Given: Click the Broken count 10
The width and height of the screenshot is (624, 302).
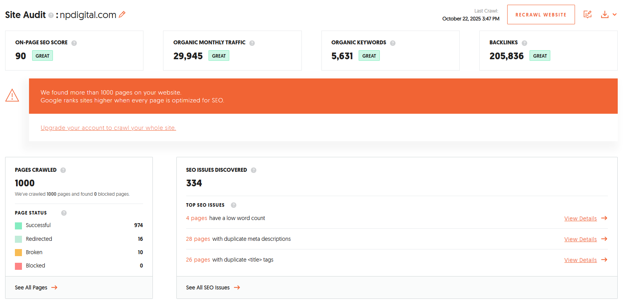Looking at the screenshot, I should (x=140, y=252).
